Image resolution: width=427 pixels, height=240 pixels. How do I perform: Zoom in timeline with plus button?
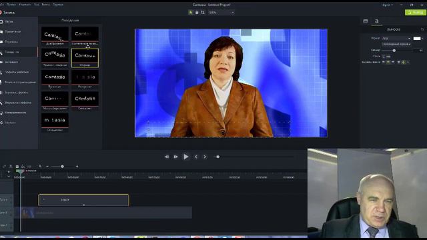pyautogui.click(x=77, y=166)
